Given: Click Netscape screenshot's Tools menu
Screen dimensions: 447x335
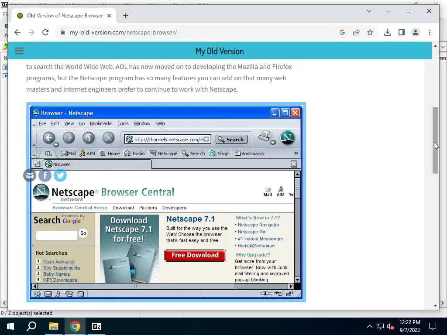Looking at the screenshot, I should pyautogui.click(x=123, y=123).
